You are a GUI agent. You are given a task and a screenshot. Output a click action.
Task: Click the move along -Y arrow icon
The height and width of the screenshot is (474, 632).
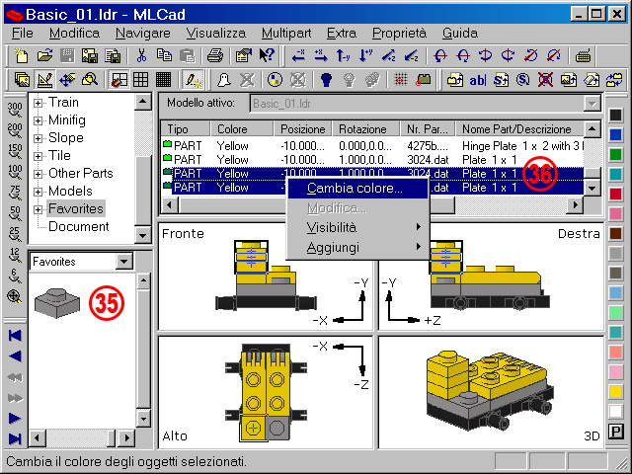(344, 55)
